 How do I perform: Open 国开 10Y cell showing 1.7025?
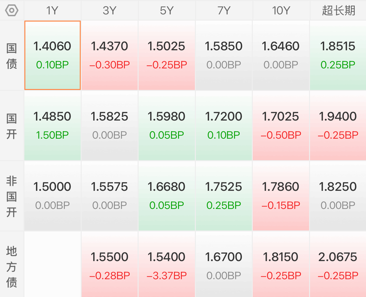pyautogui.click(x=281, y=126)
